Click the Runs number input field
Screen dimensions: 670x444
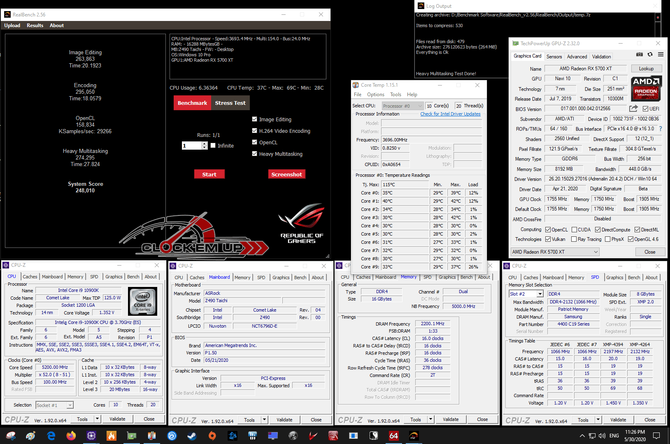192,146
